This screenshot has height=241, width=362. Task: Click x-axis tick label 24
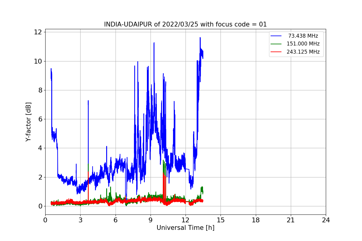click(x=326, y=220)
